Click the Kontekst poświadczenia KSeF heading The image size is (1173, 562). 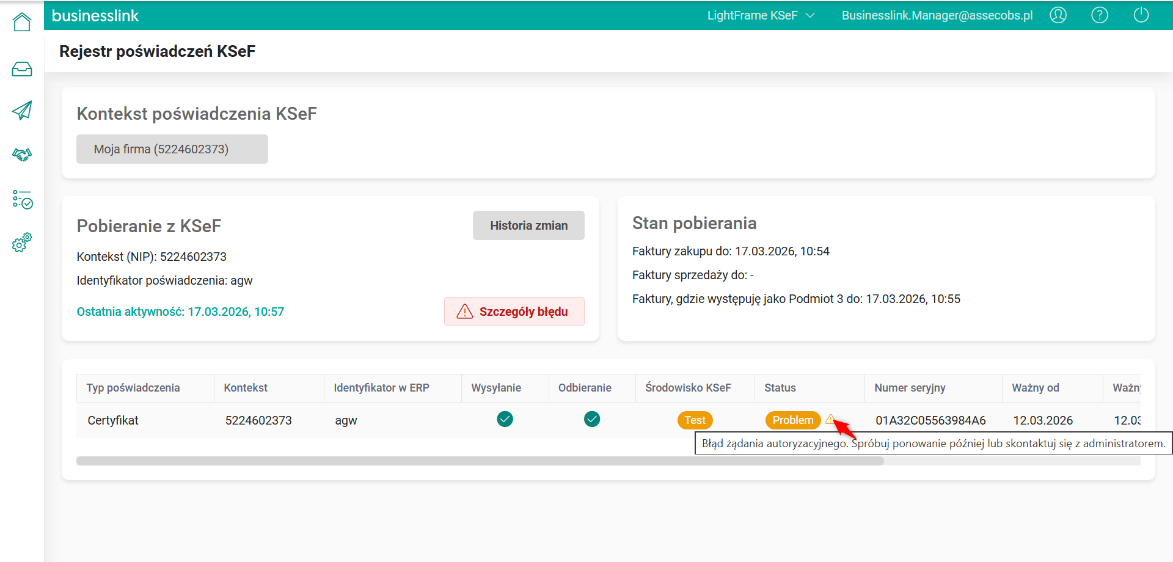point(197,114)
